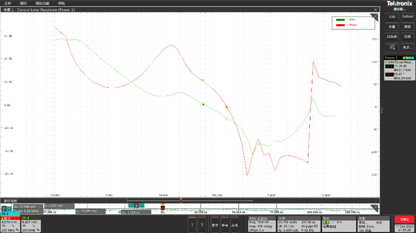Viewport: 416px width, 233px height.
Task: Open the 编辑 (Edit) menu
Action: [23, 3]
